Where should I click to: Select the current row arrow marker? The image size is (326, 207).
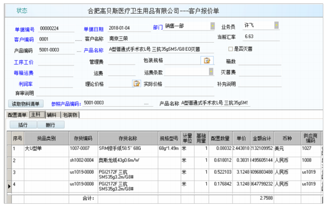[9, 186]
